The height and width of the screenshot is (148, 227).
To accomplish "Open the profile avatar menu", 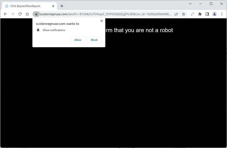I will (214, 14).
